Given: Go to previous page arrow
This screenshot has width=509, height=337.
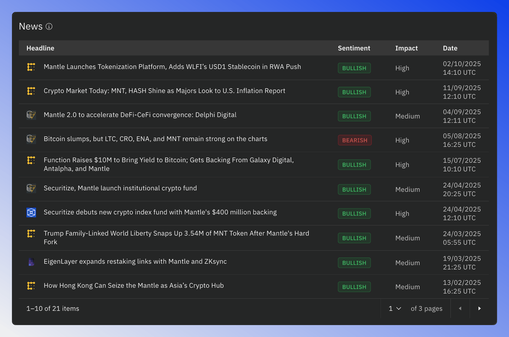Looking at the screenshot, I should click(x=460, y=308).
